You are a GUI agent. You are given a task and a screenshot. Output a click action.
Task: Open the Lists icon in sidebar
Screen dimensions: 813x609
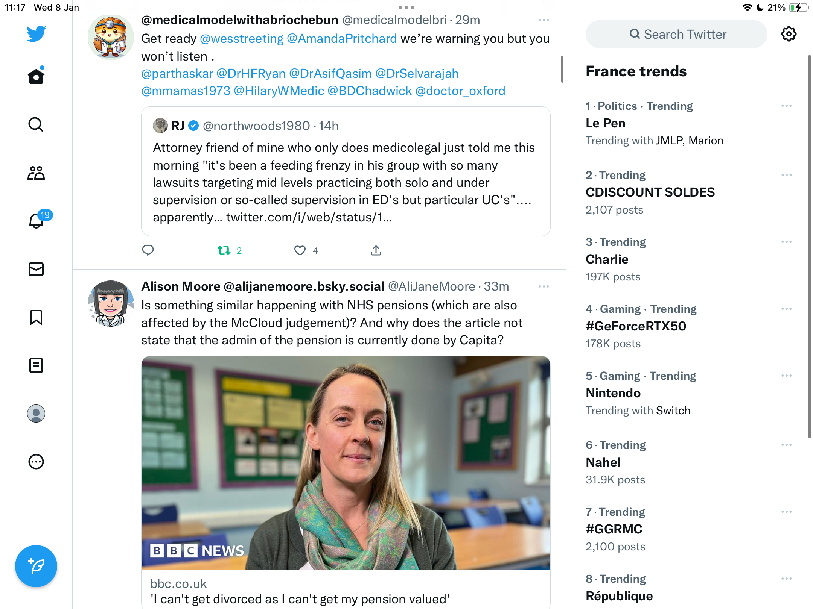tap(36, 365)
